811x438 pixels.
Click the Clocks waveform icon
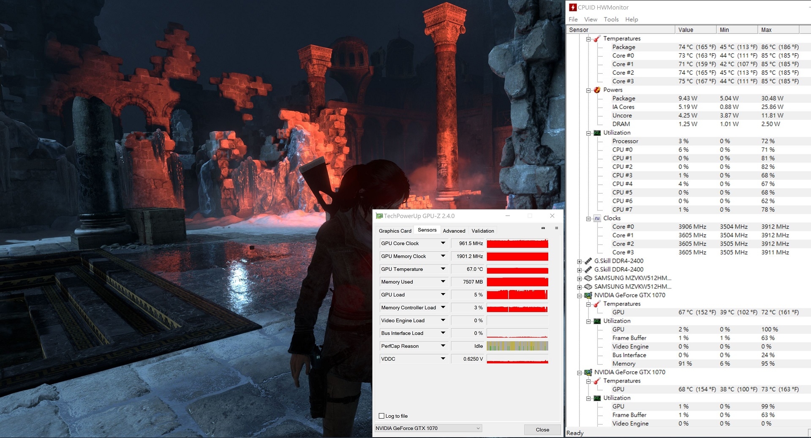(x=597, y=218)
